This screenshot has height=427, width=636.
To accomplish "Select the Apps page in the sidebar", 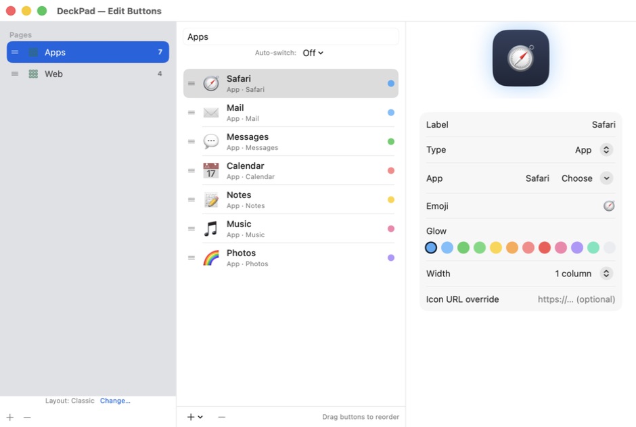I will tap(87, 52).
